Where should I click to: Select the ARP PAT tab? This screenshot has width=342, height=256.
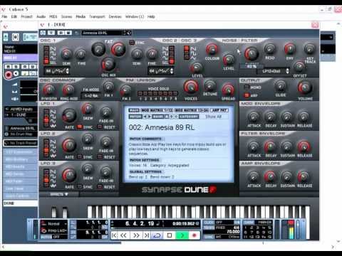click(x=219, y=110)
